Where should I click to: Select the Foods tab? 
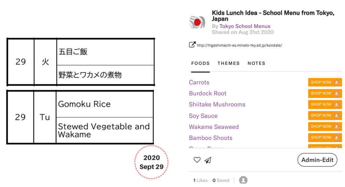pyautogui.click(x=200, y=63)
